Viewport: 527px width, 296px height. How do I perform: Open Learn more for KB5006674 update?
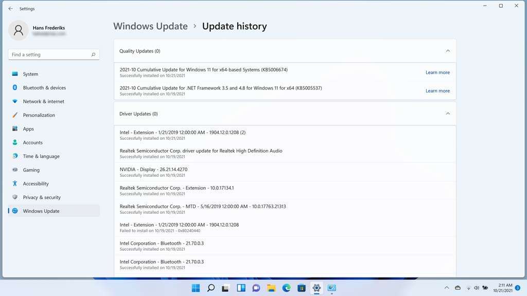[437, 72]
